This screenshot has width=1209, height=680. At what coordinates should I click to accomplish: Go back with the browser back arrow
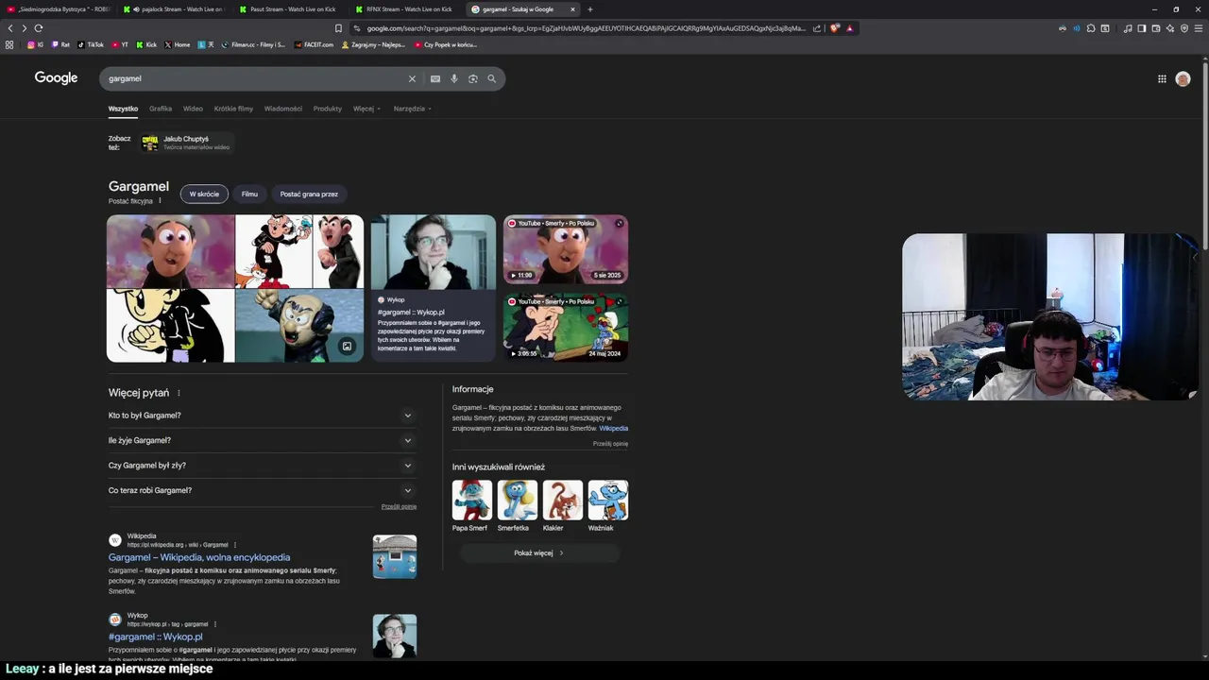[10, 28]
